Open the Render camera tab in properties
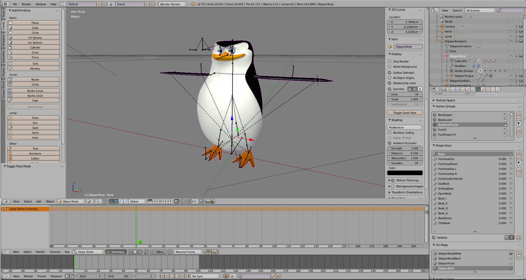The width and height of the screenshot is (526, 280). coord(444,89)
